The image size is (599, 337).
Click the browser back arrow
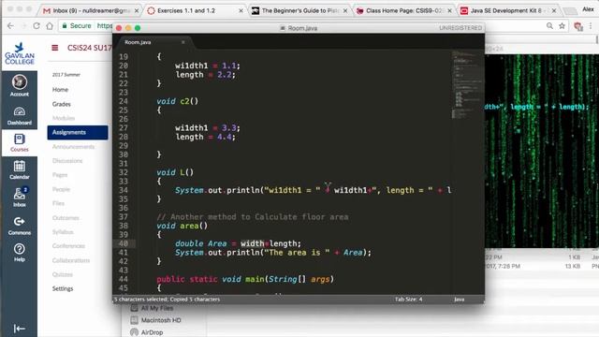pos(10,25)
